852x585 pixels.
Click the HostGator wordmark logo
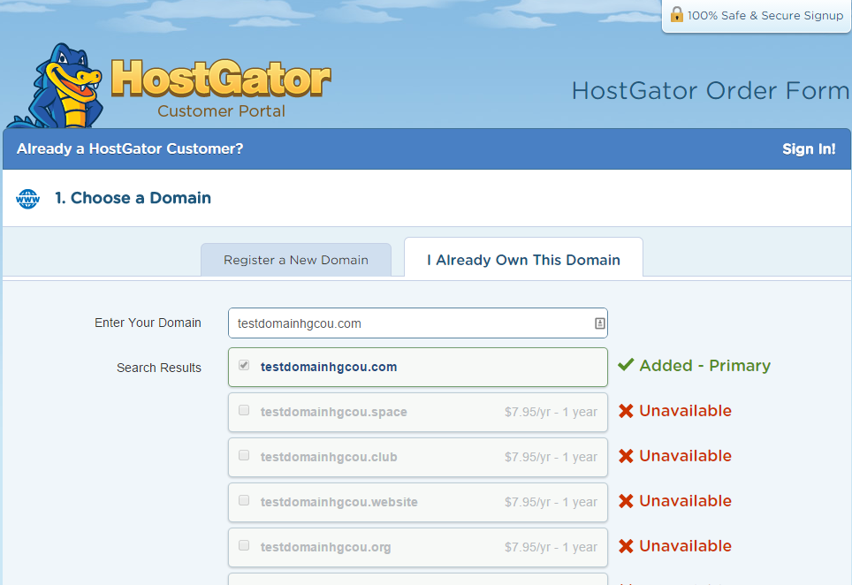pos(221,79)
